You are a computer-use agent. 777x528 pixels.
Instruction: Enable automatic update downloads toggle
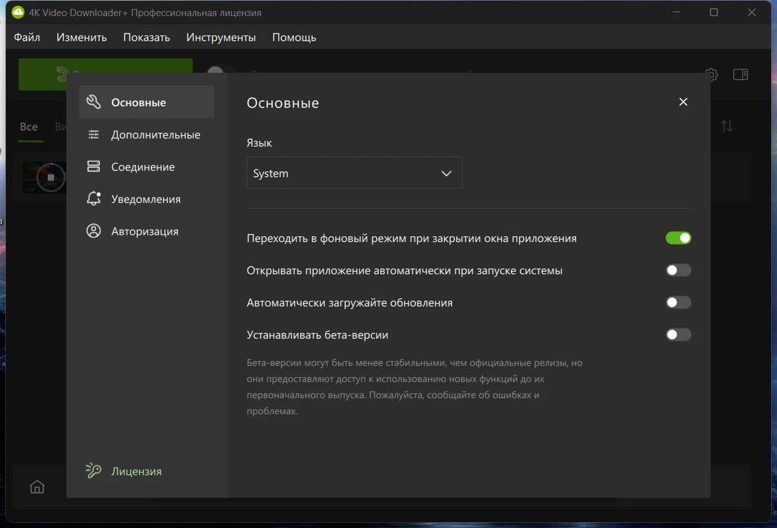point(678,303)
